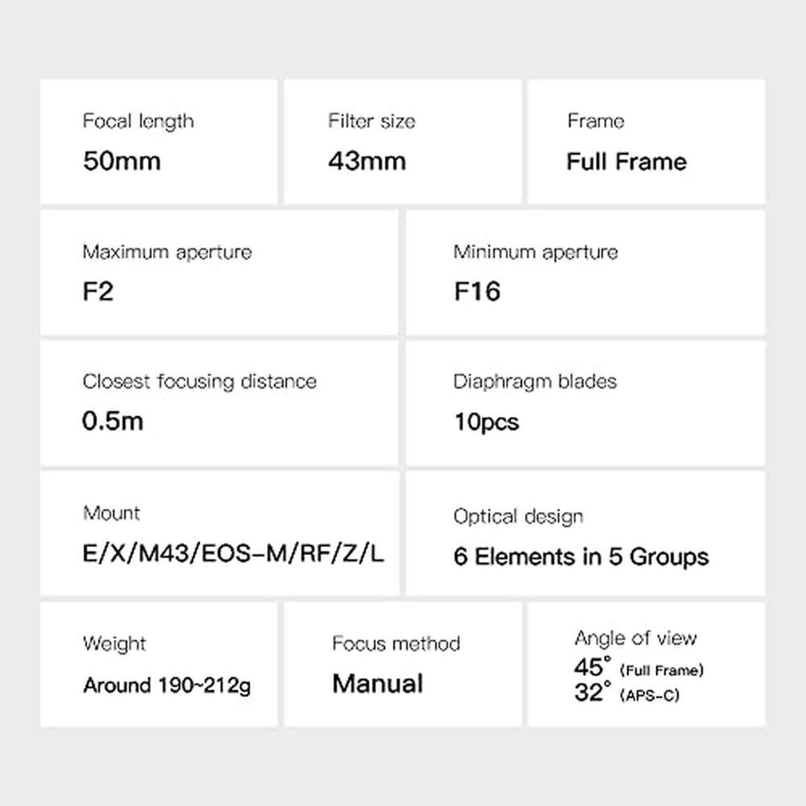Click the "Optical design" label
Screen dimensions: 806x806
[x=517, y=517]
